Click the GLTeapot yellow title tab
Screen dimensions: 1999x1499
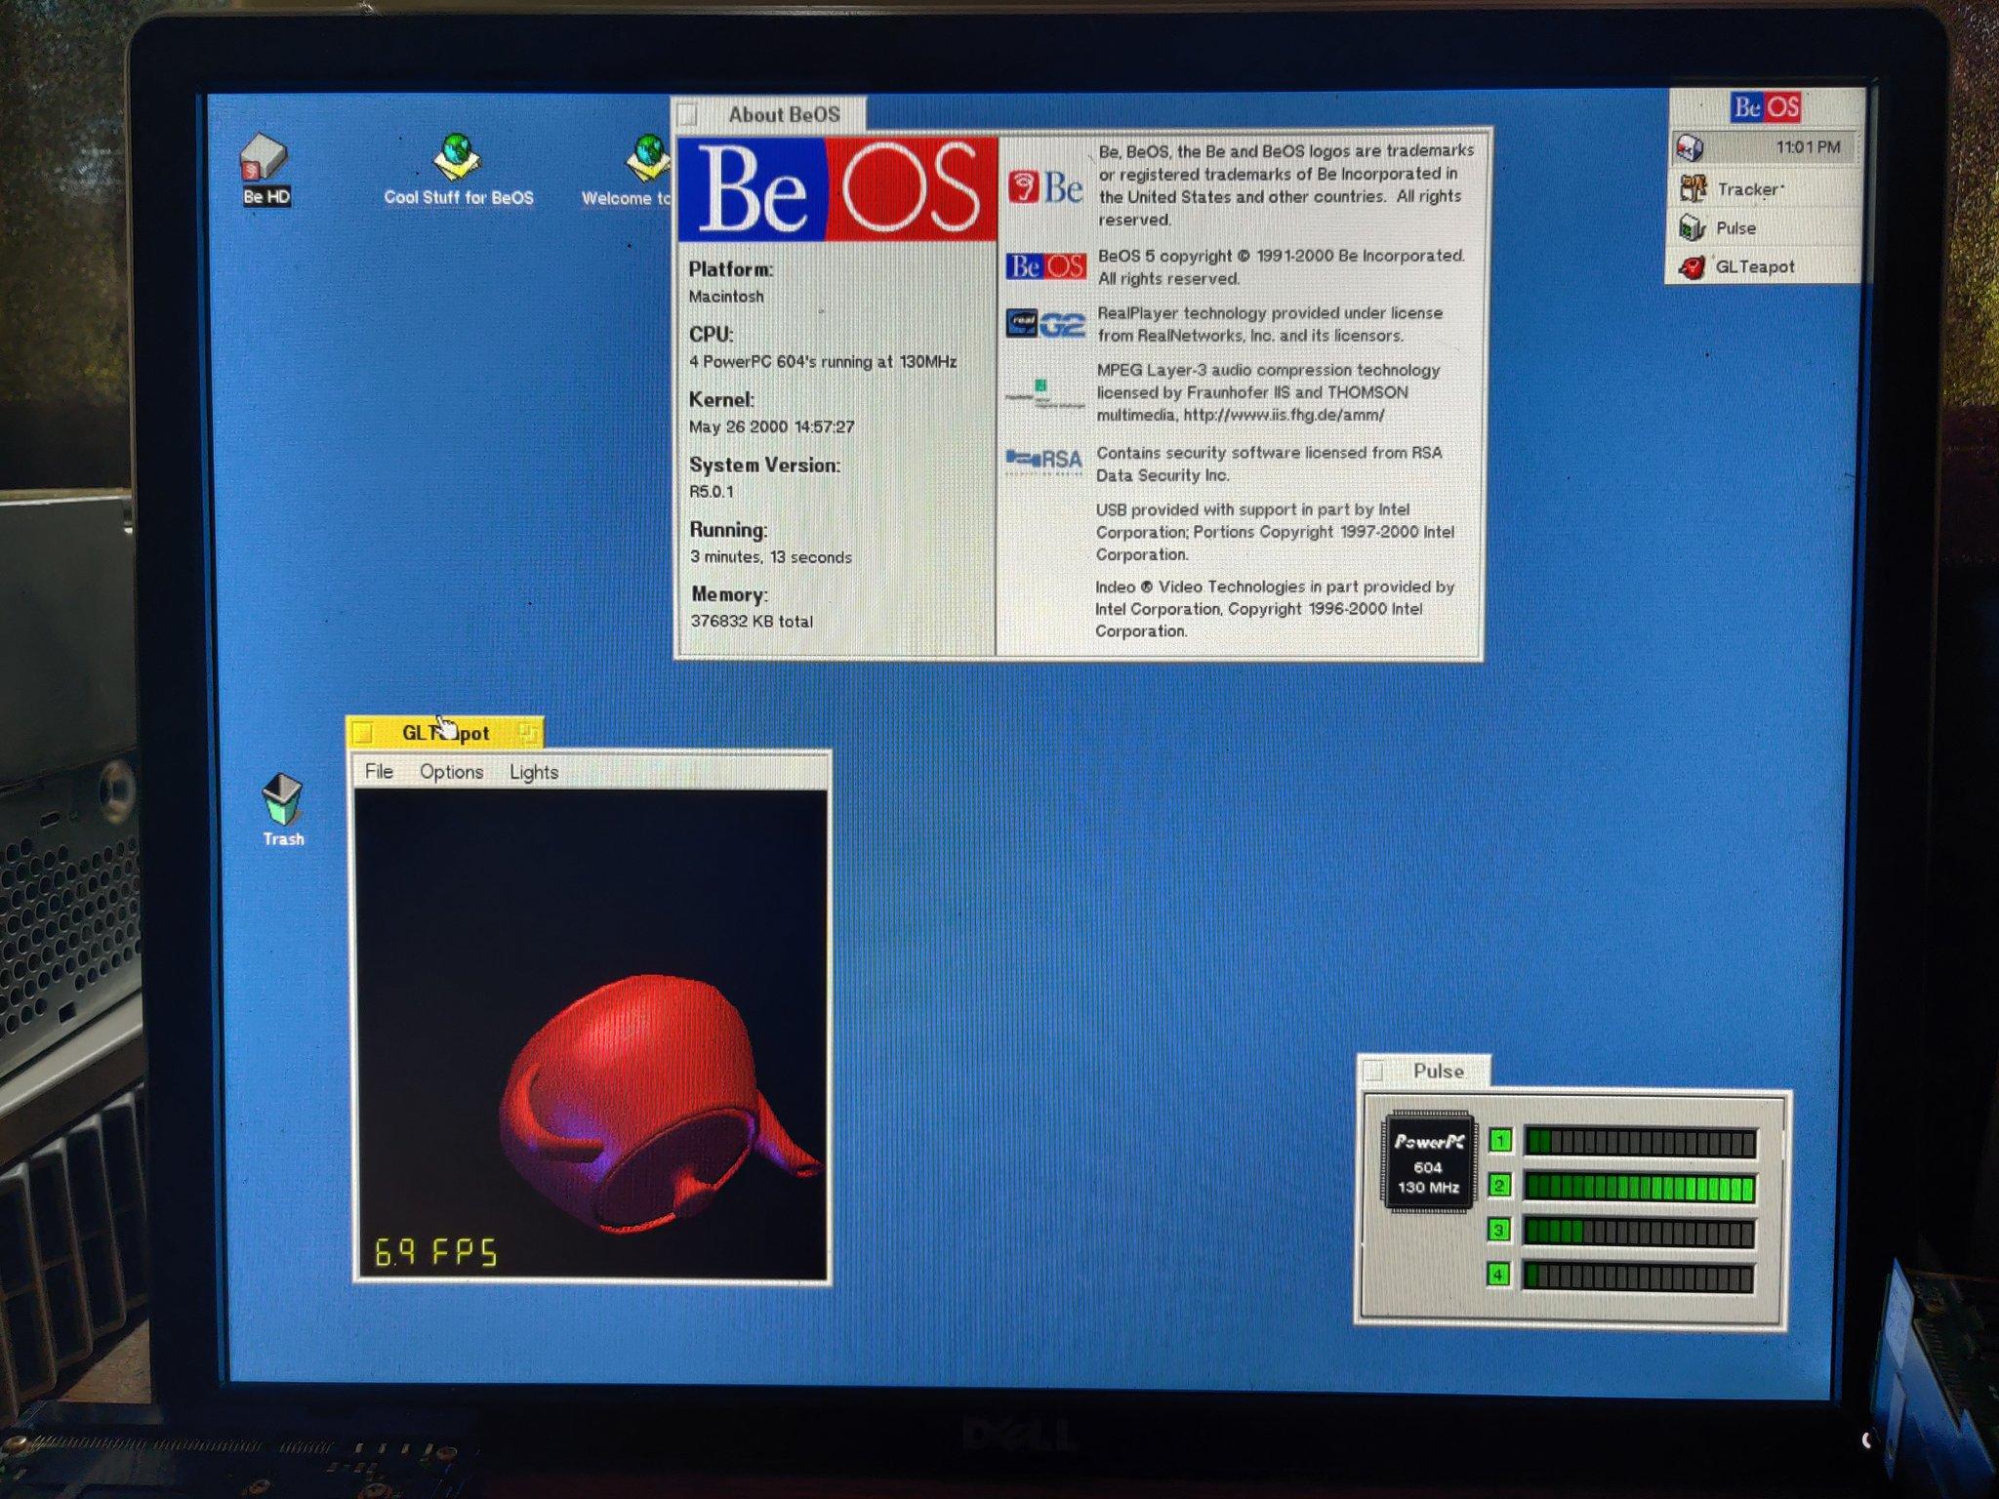tap(445, 732)
